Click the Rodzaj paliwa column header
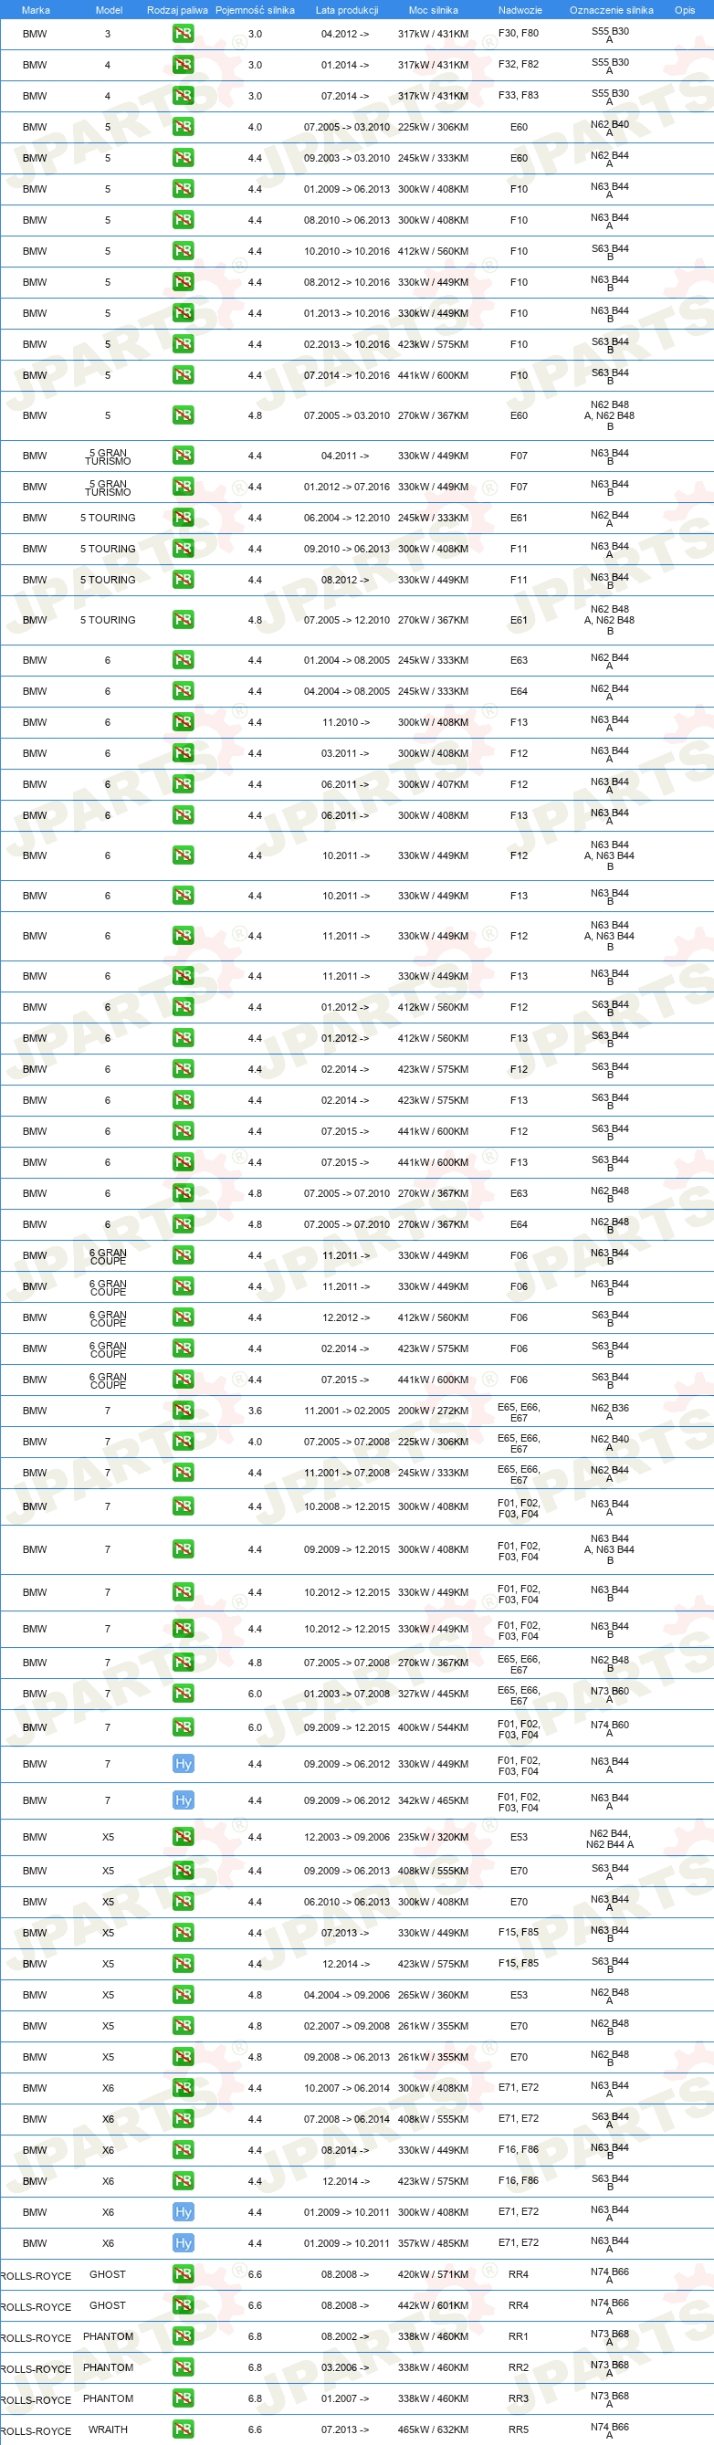Image resolution: width=714 pixels, height=2445 pixels. [x=177, y=10]
